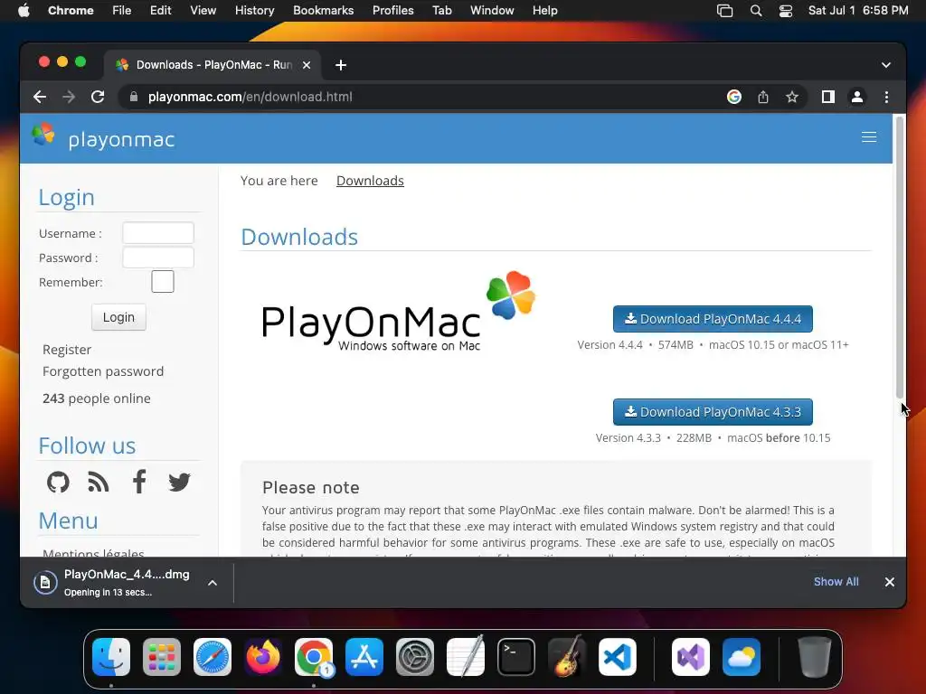Open the Facebook follow icon
Screen dimensions: 926x694
(x=139, y=482)
